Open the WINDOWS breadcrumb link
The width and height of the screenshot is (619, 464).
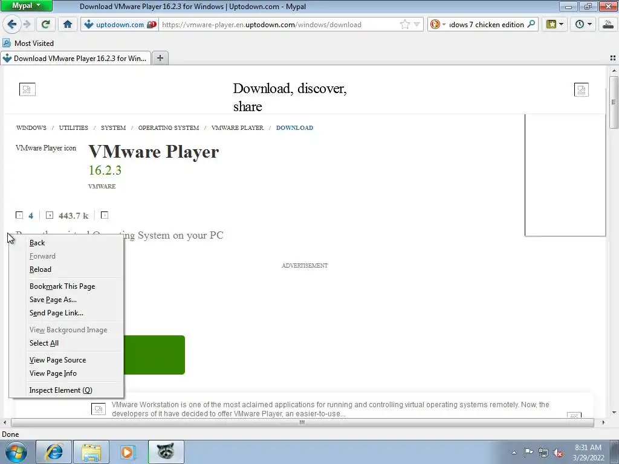31,128
